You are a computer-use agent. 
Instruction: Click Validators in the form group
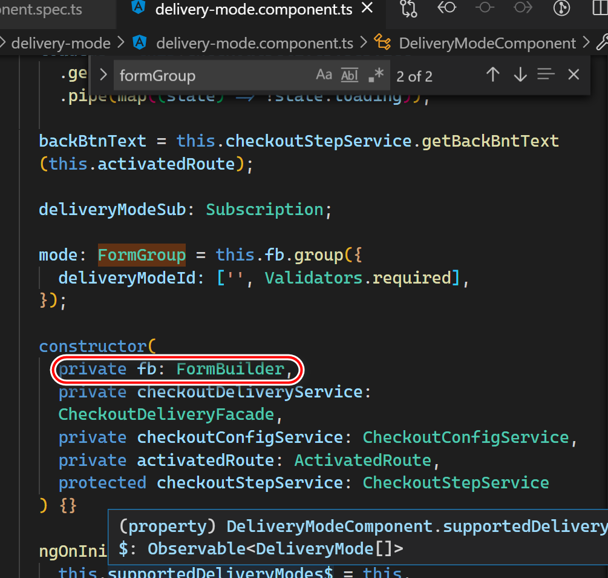[314, 278]
